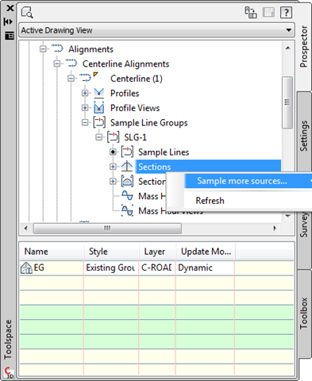This screenshot has height=381, width=312.
Task: Expand the Sample Lines node
Action: coord(113,152)
